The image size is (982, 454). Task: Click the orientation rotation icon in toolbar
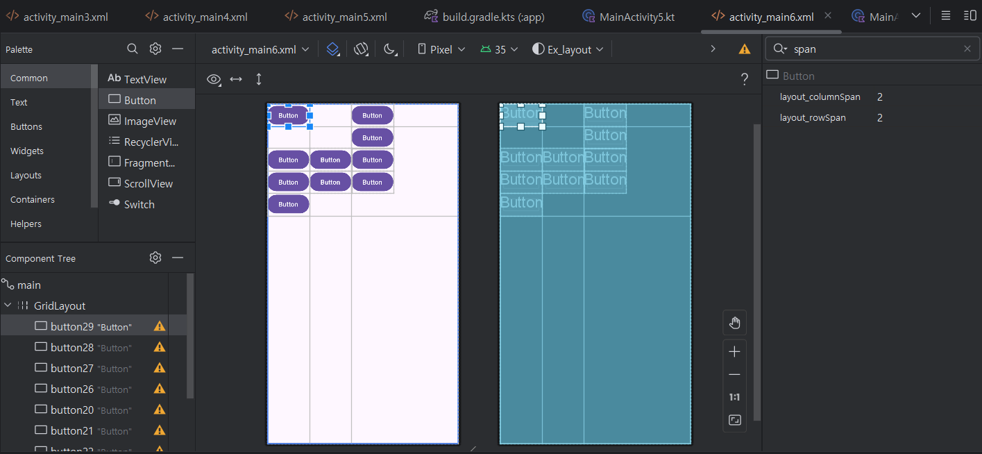point(361,49)
